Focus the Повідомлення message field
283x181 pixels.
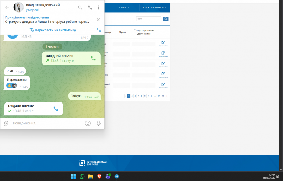pos(47,123)
